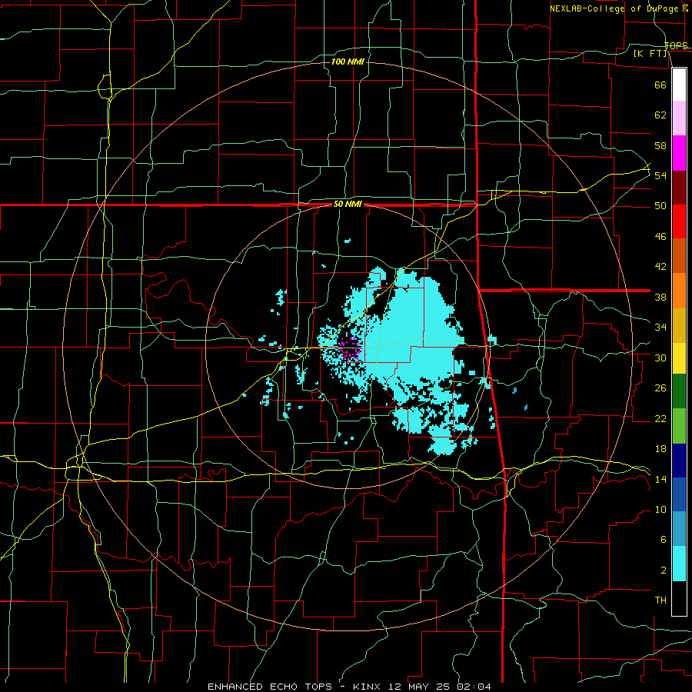Click the legend value "10"

pyautogui.click(x=660, y=510)
